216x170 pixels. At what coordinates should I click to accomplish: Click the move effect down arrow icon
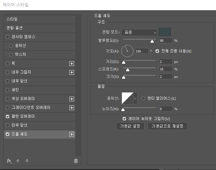pos(27,161)
